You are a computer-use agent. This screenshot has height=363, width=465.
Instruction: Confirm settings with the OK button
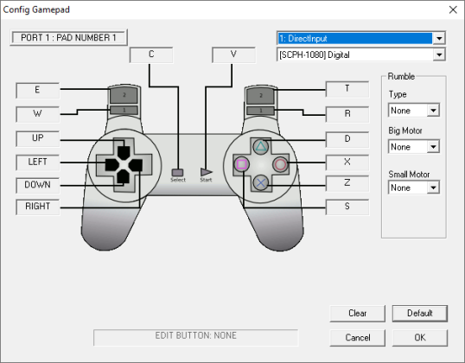[420, 337]
